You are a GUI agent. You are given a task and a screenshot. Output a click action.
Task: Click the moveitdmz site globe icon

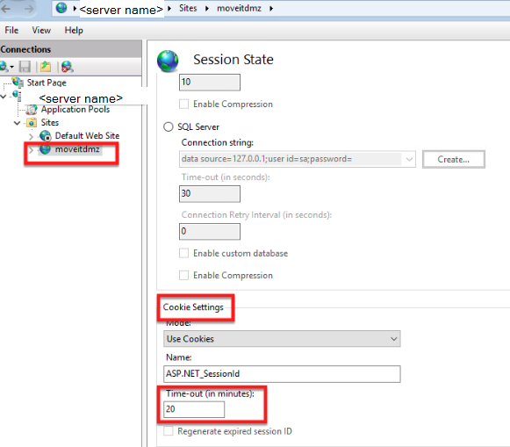click(45, 149)
